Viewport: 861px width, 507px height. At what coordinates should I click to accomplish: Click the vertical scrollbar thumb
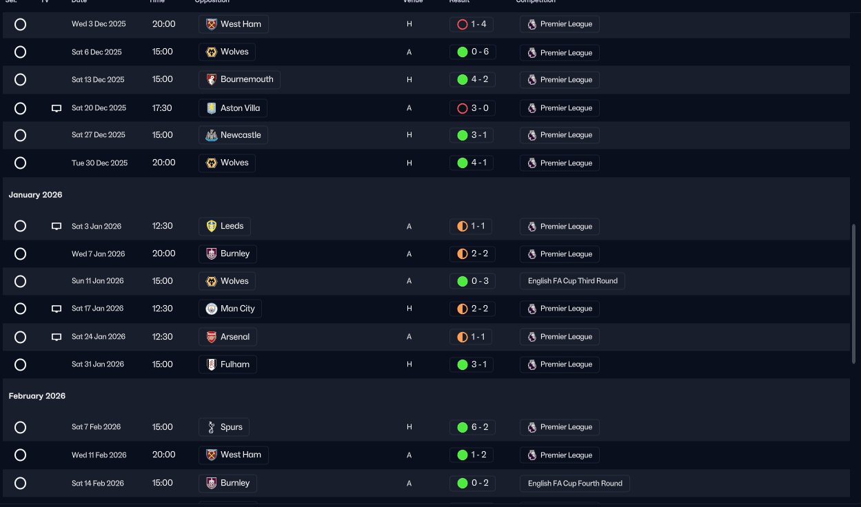point(855,293)
